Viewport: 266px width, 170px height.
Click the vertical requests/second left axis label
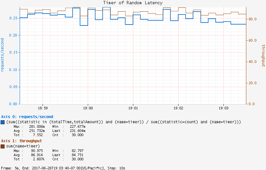click(x=3, y=55)
